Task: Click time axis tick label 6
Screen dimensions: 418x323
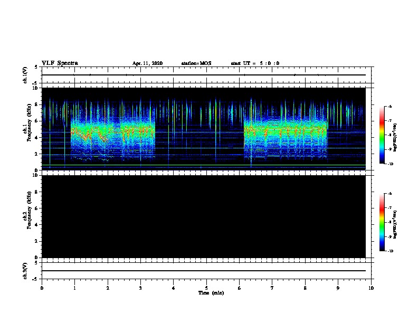Action: (239, 288)
